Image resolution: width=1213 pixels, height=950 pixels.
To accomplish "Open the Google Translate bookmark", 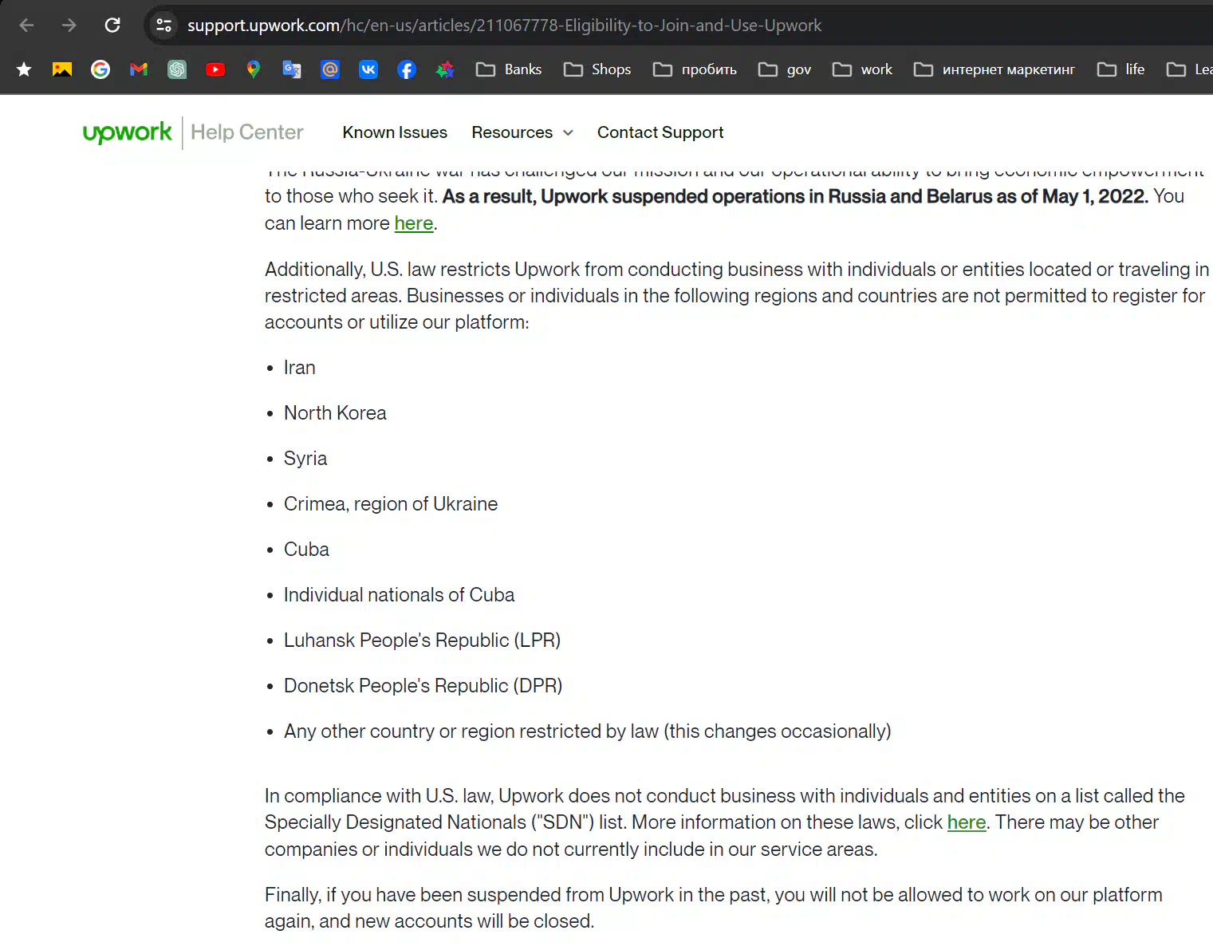I will click(x=292, y=69).
